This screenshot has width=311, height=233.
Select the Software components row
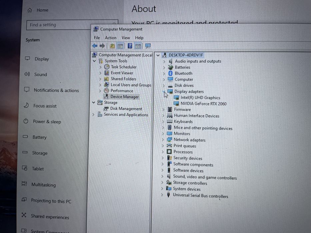click(193, 164)
